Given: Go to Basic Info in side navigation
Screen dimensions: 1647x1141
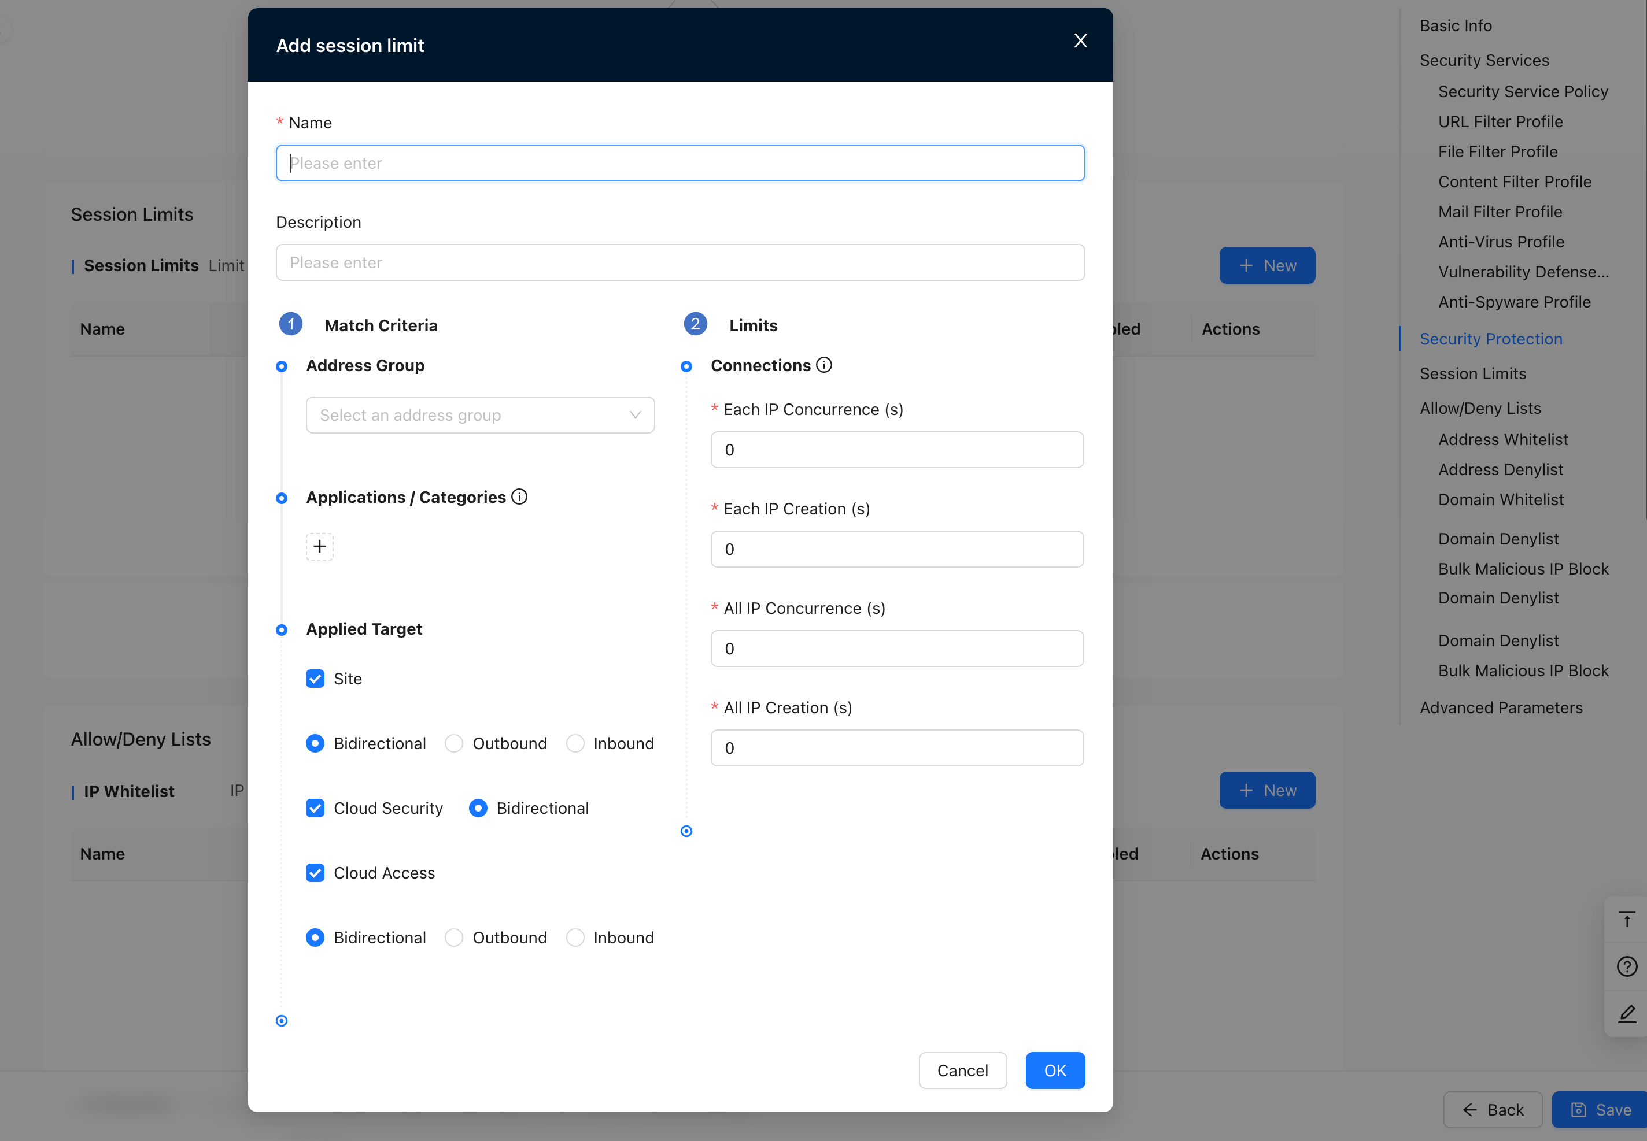Looking at the screenshot, I should coord(1456,26).
